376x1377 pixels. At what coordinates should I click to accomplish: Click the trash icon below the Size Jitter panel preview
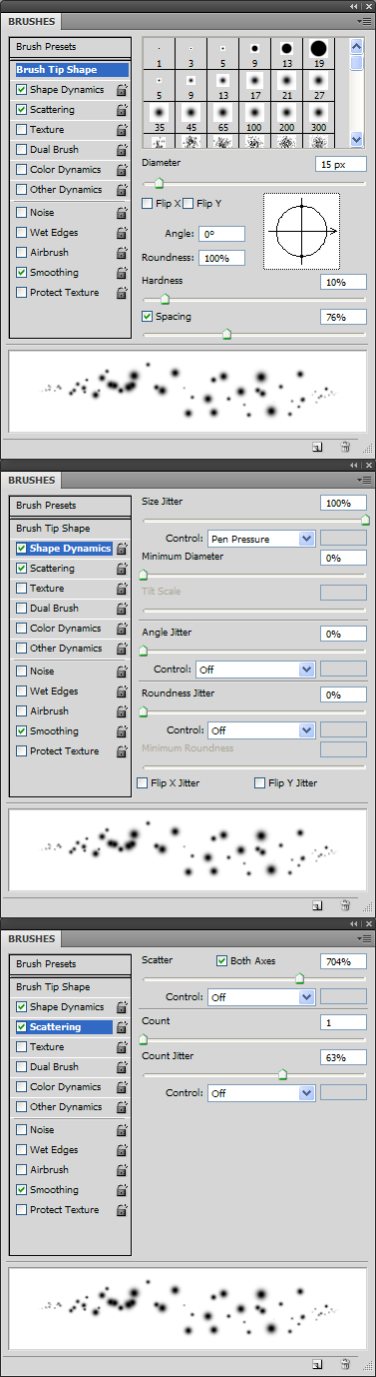(x=345, y=905)
